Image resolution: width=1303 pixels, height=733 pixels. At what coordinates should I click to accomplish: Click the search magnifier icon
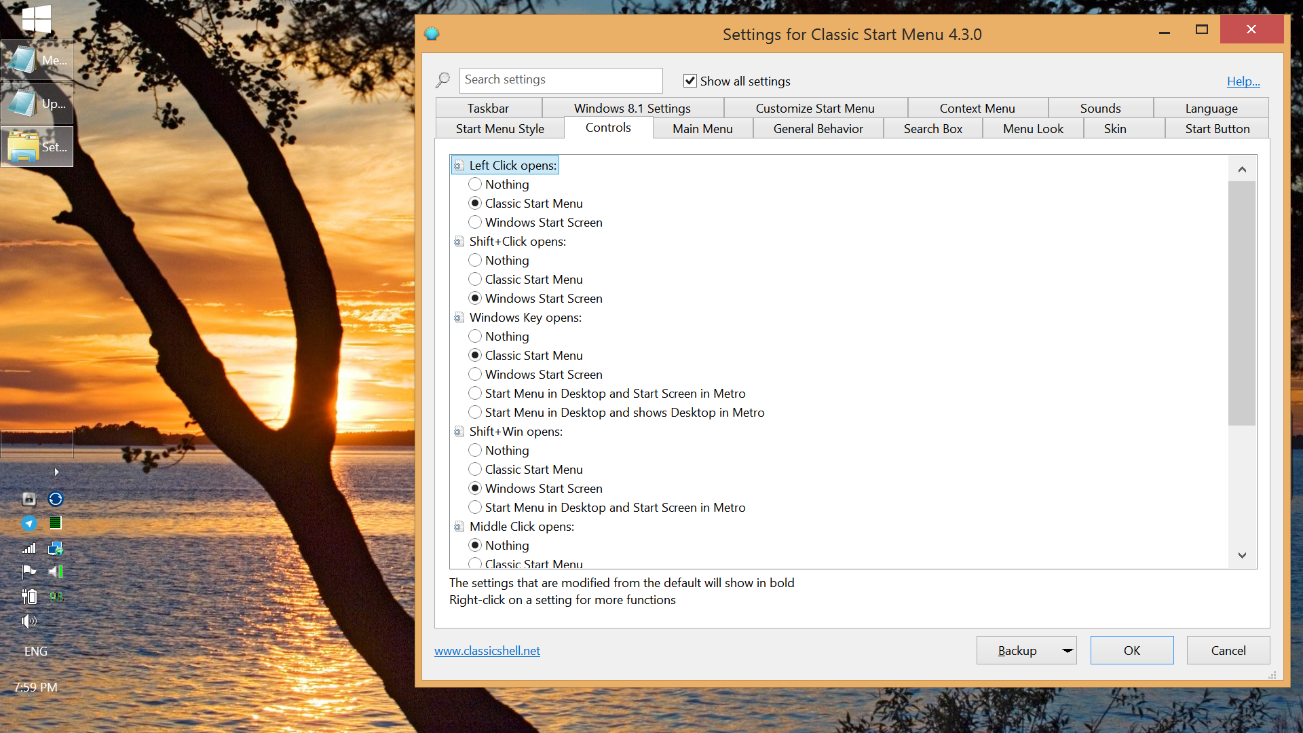442,80
